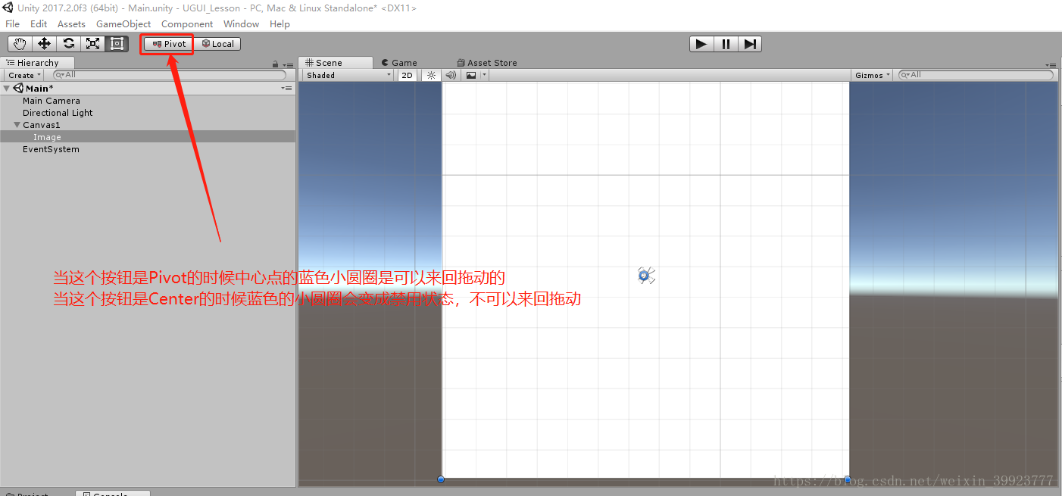The image size is (1062, 496).
Task: Collapse the Canvas1 tree arrow
Action: (x=17, y=125)
